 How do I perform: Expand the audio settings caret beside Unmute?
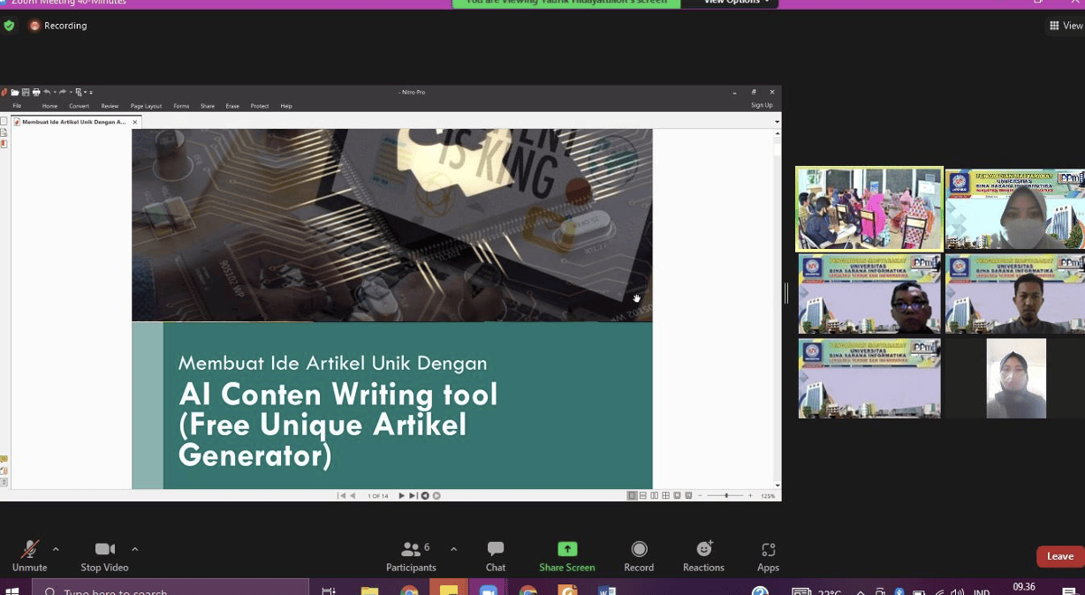[x=56, y=548]
